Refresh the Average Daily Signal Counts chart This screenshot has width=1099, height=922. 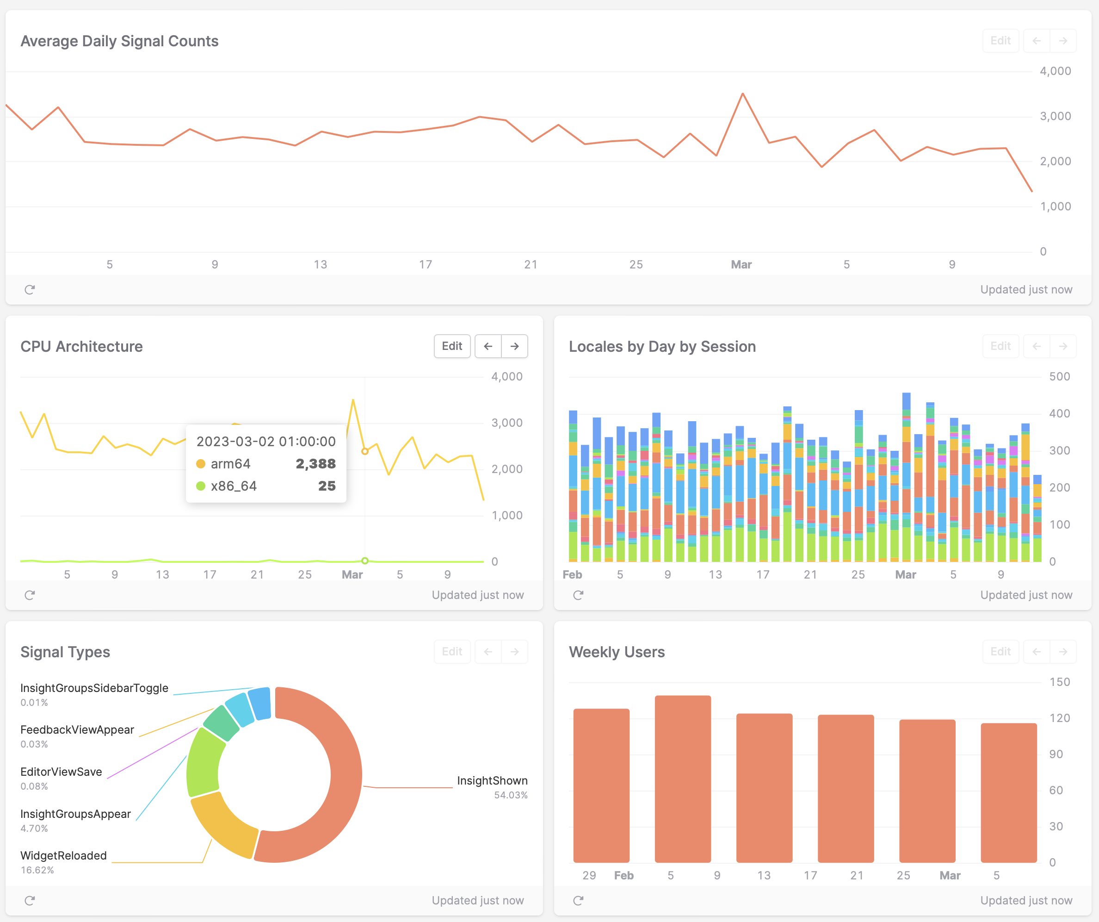pyautogui.click(x=30, y=290)
